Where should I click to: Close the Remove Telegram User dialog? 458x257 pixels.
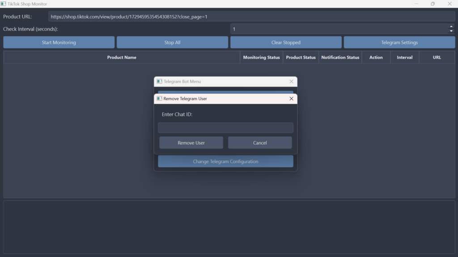(x=291, y=99)
